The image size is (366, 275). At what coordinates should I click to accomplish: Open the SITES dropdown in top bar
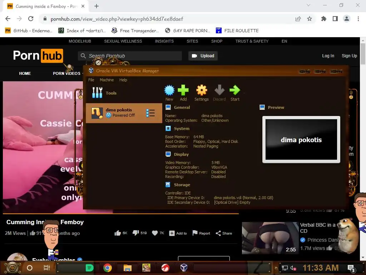click(x=192, y=41)
